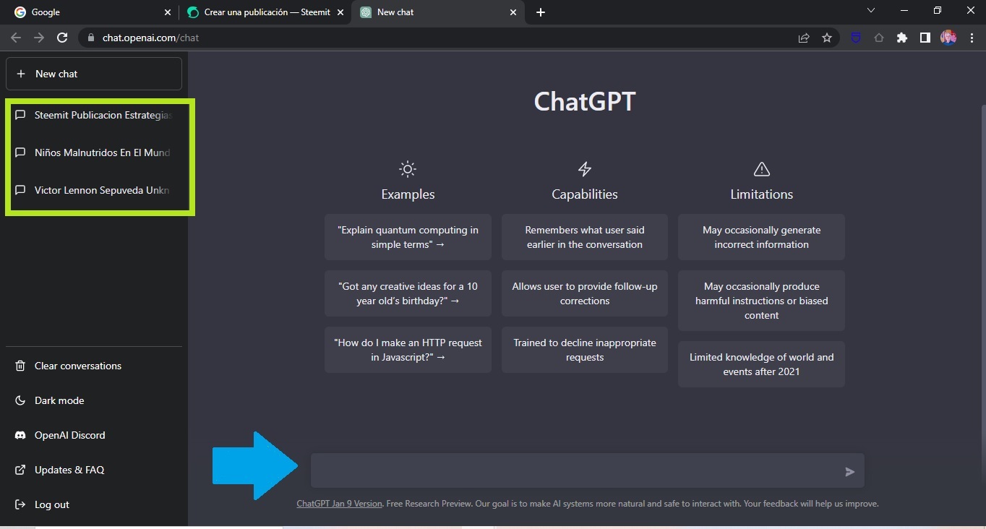986x529 pixels.
Task: Pick the HTTP request in Javascript example
Action: tap(408, 350)
